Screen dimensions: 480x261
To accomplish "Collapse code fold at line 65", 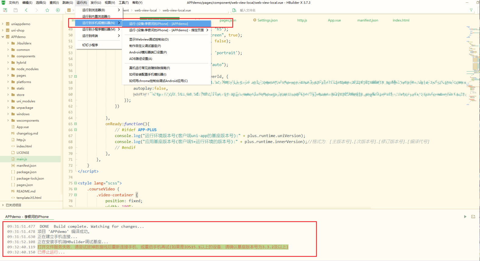I will pyautogui.click(x=76, y=124).
